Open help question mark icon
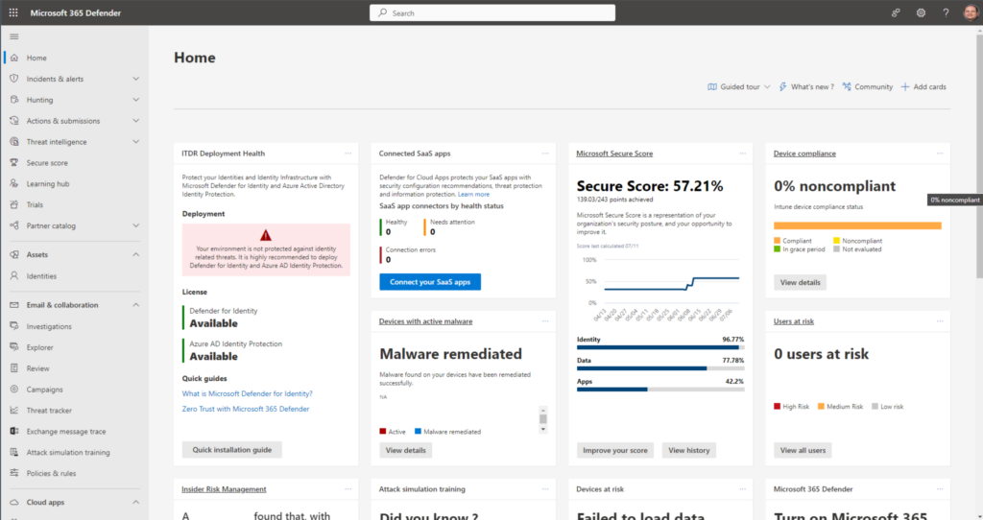Image resolution: width=983 pixels, height=520 pixels. click(946, 12)
